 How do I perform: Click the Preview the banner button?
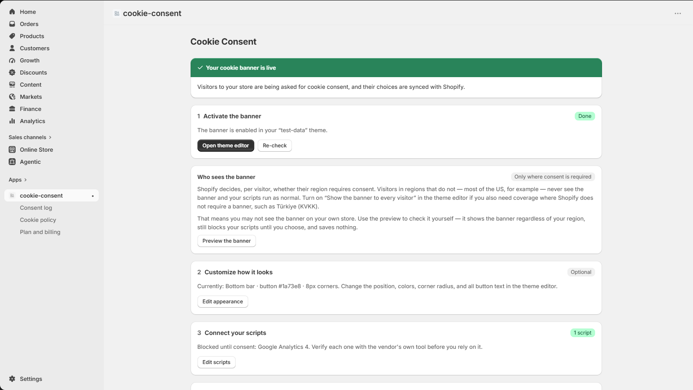click(227, 241)
